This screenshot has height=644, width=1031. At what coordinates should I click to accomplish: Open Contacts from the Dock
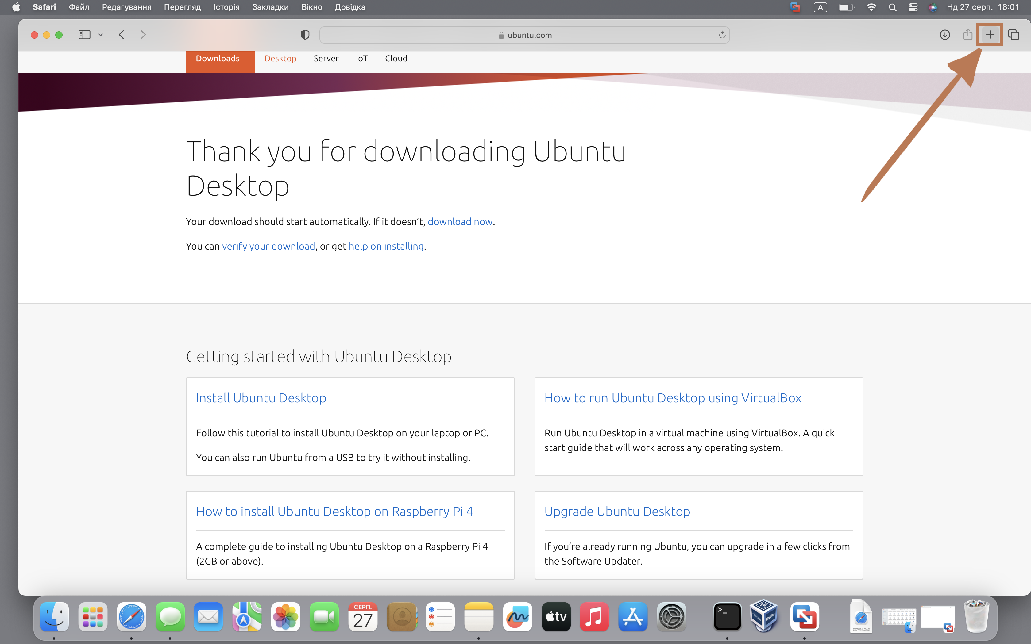tap(402, 616)
